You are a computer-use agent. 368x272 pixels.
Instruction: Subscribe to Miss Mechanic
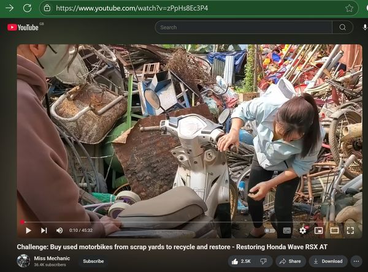[x=93, y=261]
